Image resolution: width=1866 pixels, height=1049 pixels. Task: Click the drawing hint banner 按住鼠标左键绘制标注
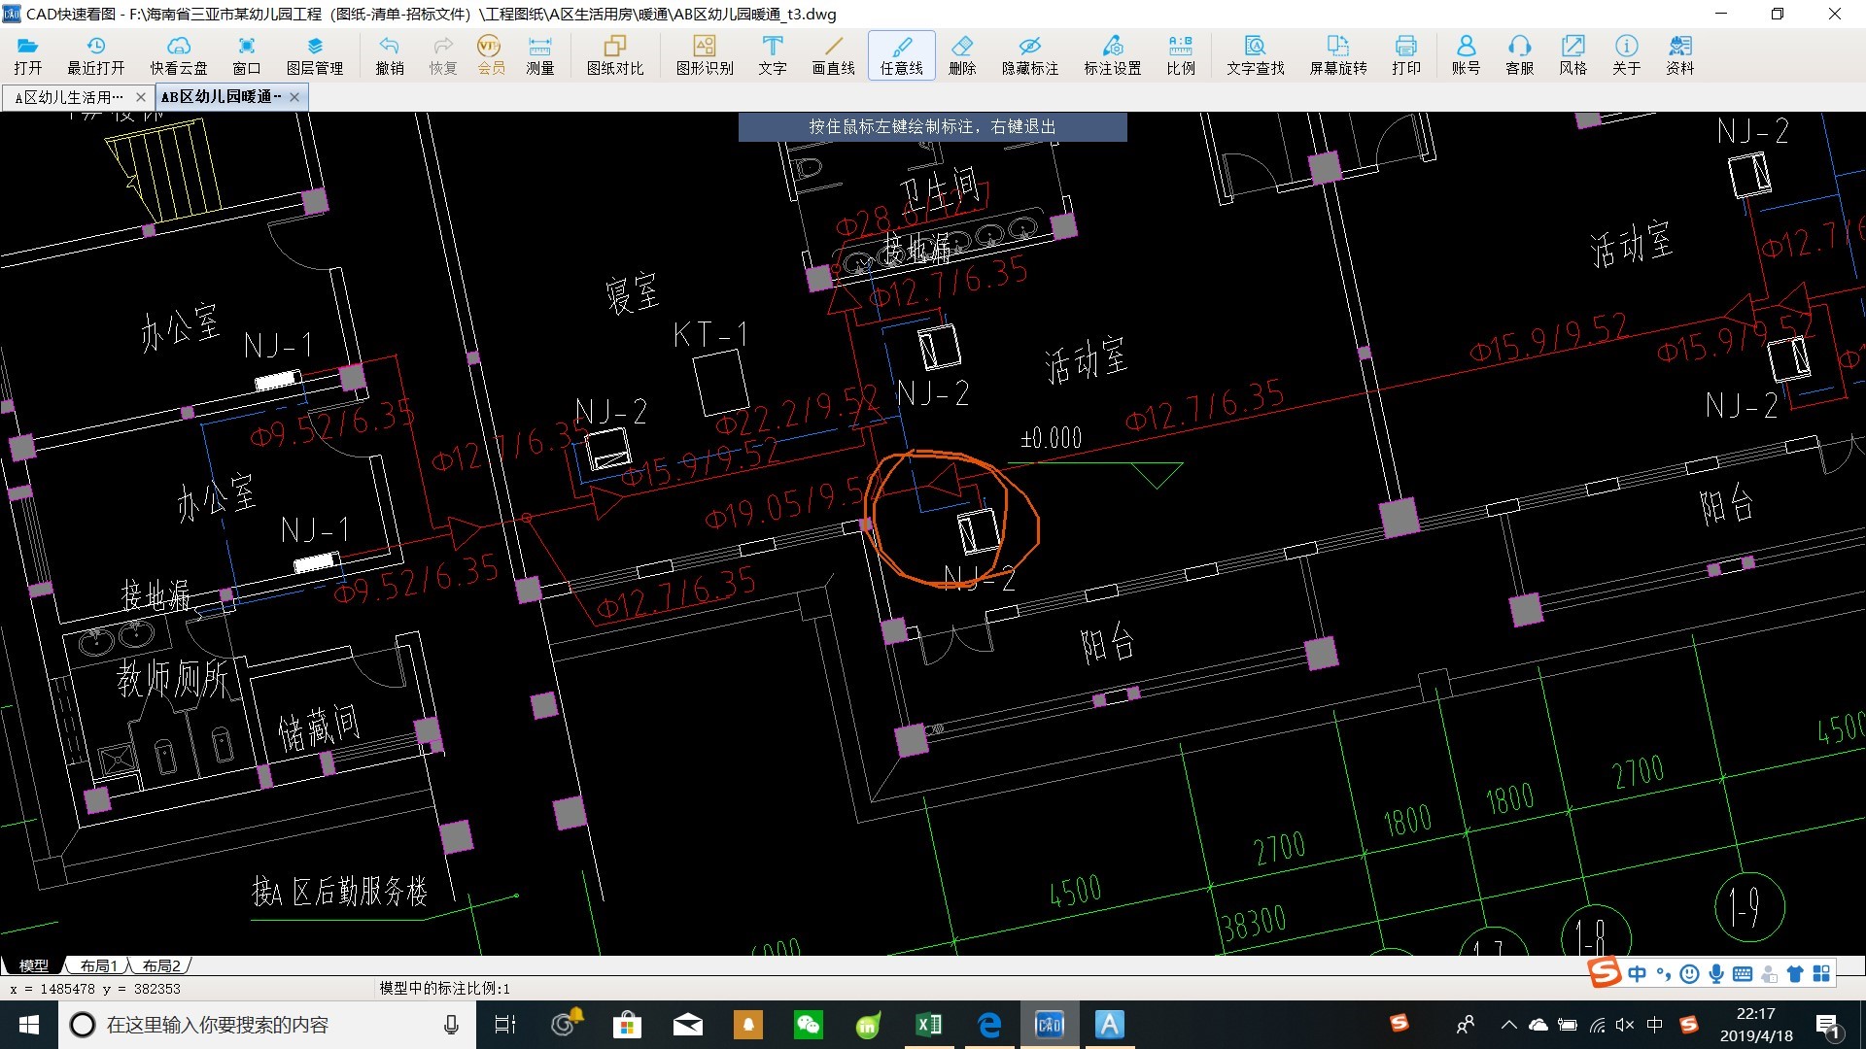[932, 126]
